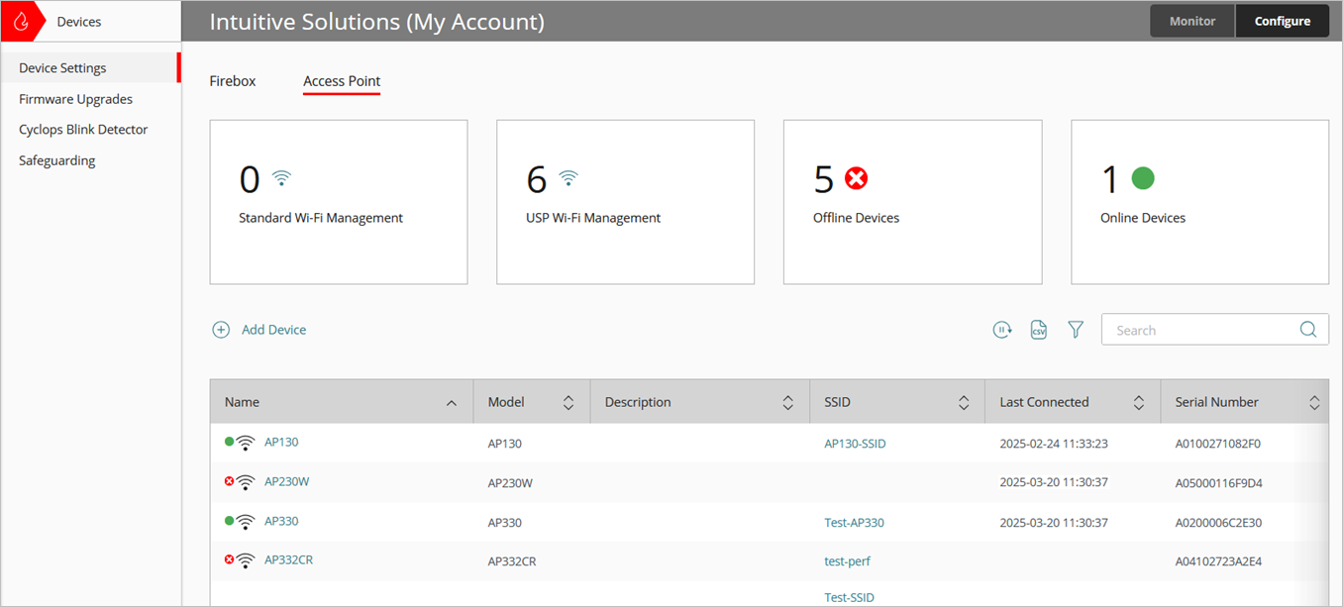Open the filter options for the table
The image size is (1343, 607).
(x=1076, y=329)
